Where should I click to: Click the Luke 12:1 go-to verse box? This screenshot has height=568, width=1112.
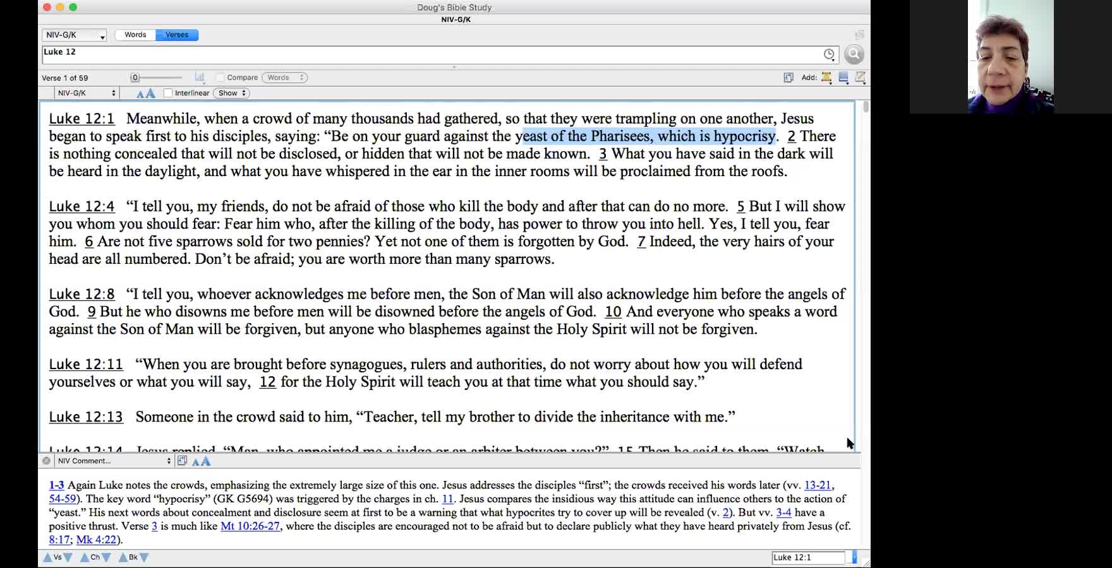[808, 557]
